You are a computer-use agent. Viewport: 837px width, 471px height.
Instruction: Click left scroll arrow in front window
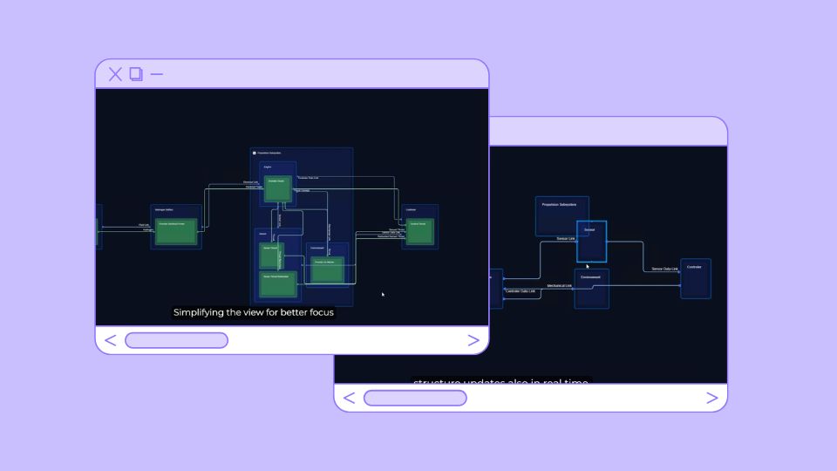pos(111,340)
